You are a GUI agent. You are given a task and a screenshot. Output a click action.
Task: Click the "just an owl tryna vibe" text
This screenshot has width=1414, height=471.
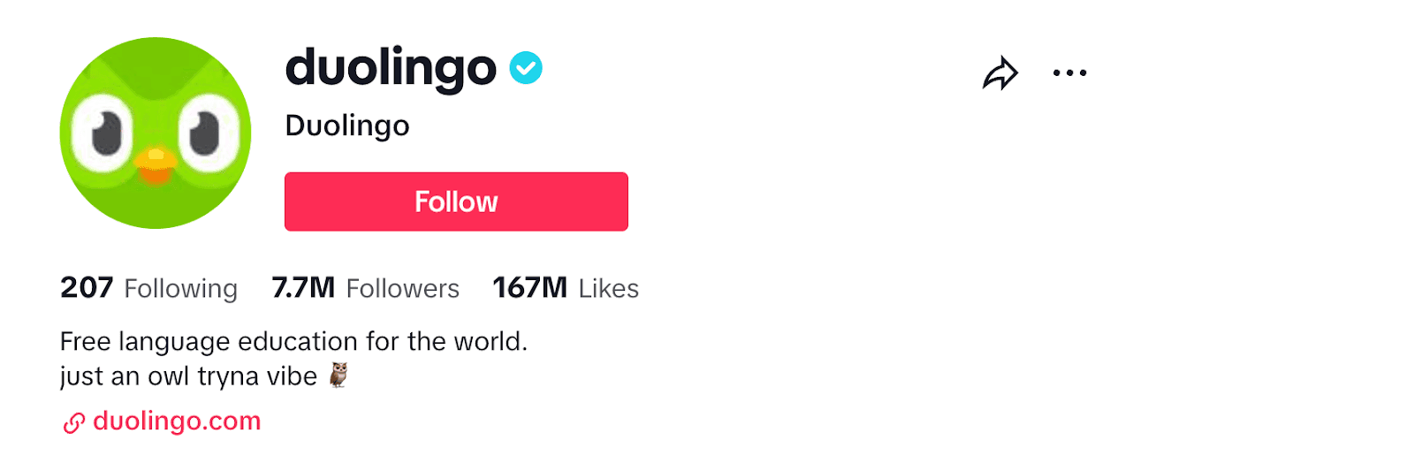point(188,376)
